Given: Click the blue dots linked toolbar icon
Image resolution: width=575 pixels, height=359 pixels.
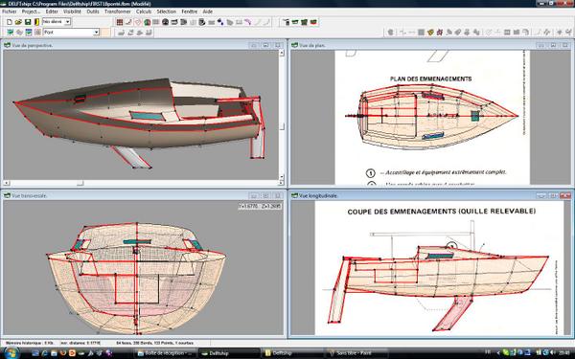Looking at the screenshot, I should click(x=220, y=22).
